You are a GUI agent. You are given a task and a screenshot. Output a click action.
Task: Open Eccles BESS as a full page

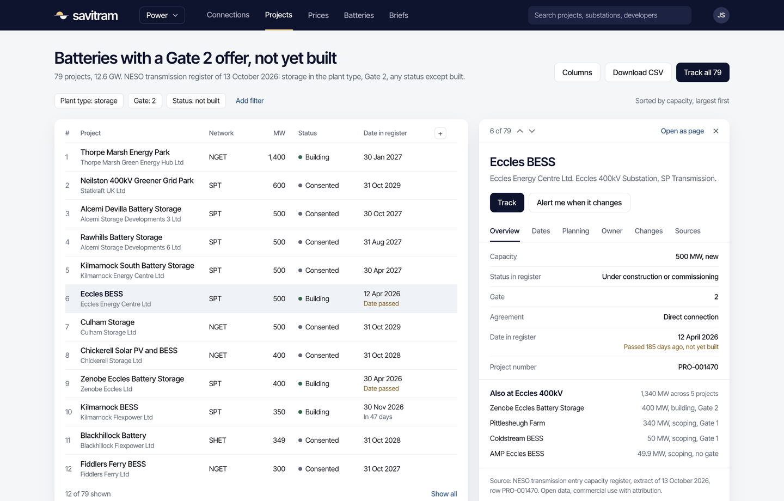pyautogui.click(x=682, y=131)
